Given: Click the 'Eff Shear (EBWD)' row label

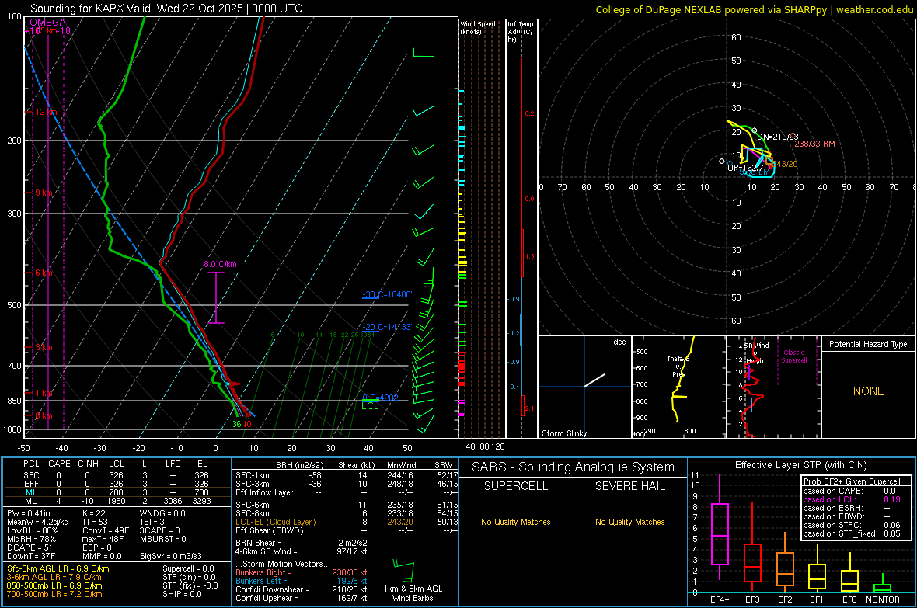Looking at the screenshot, I should [x=270, y=530].
